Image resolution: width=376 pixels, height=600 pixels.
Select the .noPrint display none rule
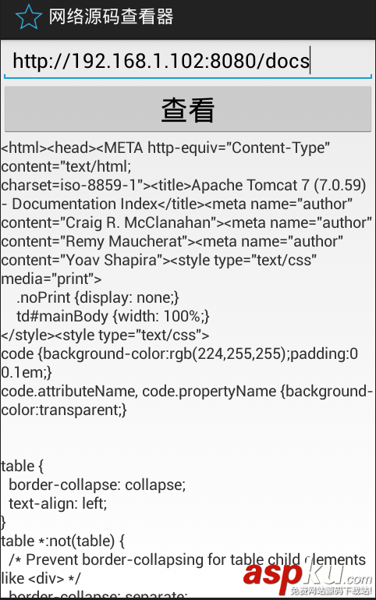[98, 298]
